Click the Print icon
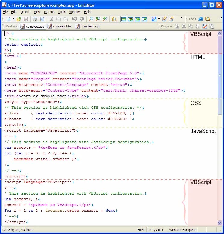Viewport: 224px width, 234px height. click(35, 19)
